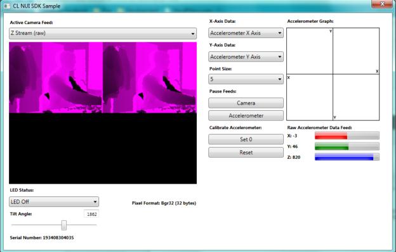396x252 pixels.
Task: Click the CL NUI SDK Sample window icon
Action: [7, 6]
